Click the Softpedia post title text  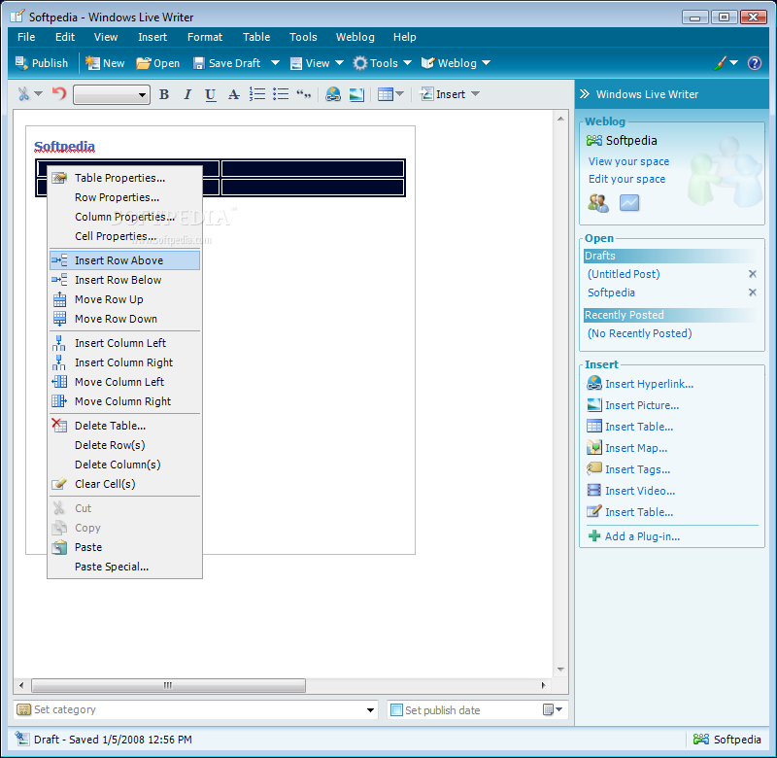point(64,146)
